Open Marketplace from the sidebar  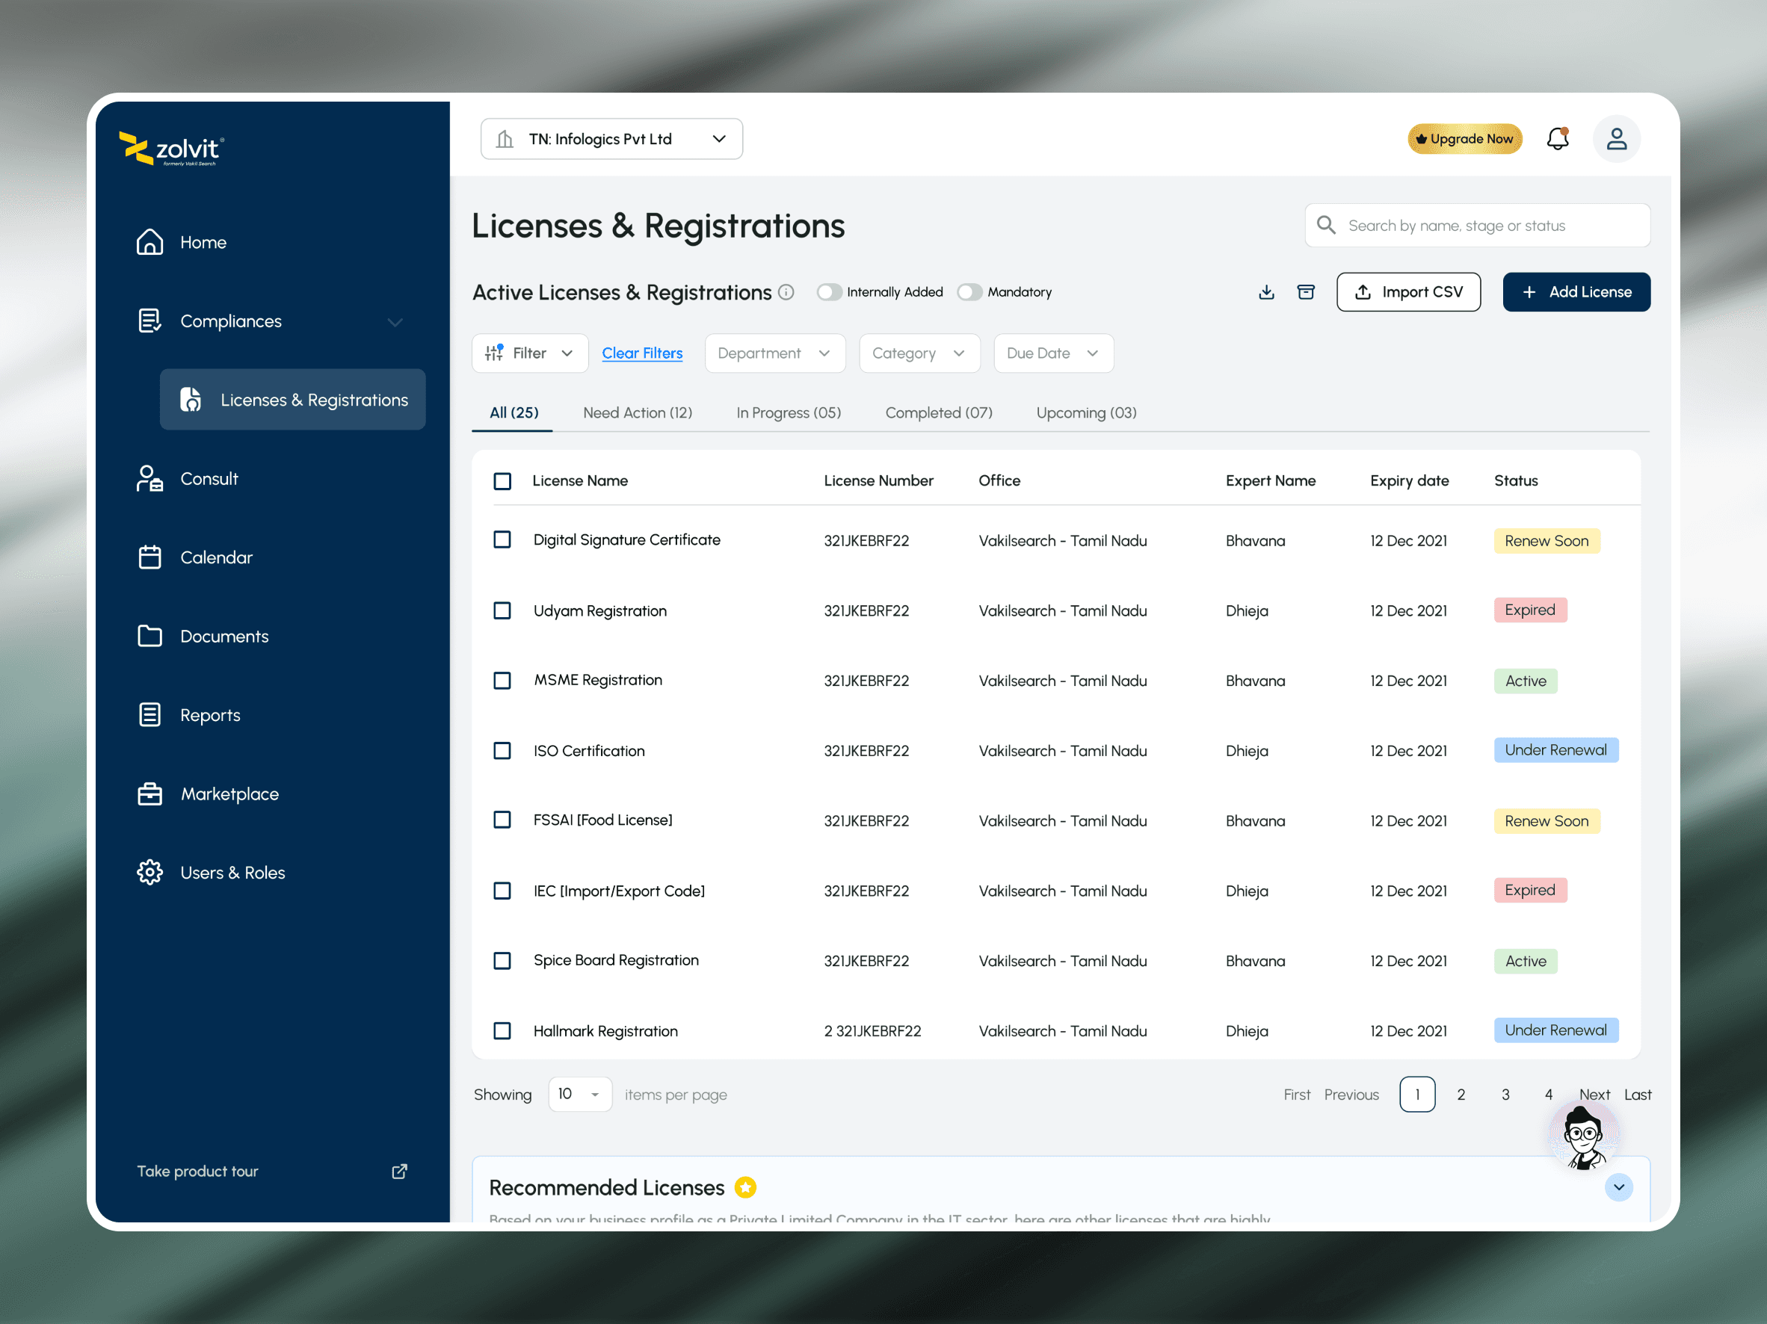(229, 794)
